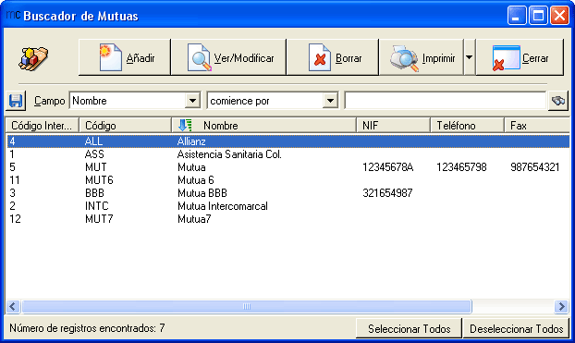Select the Asistencia Sanitaria Col. row
This screenshot has height=343, width=575.
(287, 154)
